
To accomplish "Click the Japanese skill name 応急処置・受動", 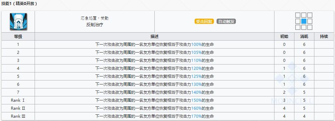I will click(x=95, y=18).
